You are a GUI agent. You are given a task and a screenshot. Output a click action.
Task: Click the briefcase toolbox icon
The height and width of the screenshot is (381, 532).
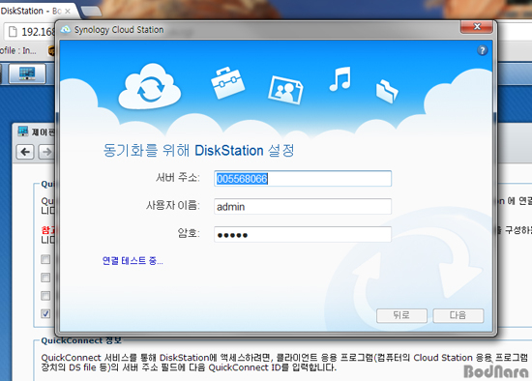tap(227, 83)
